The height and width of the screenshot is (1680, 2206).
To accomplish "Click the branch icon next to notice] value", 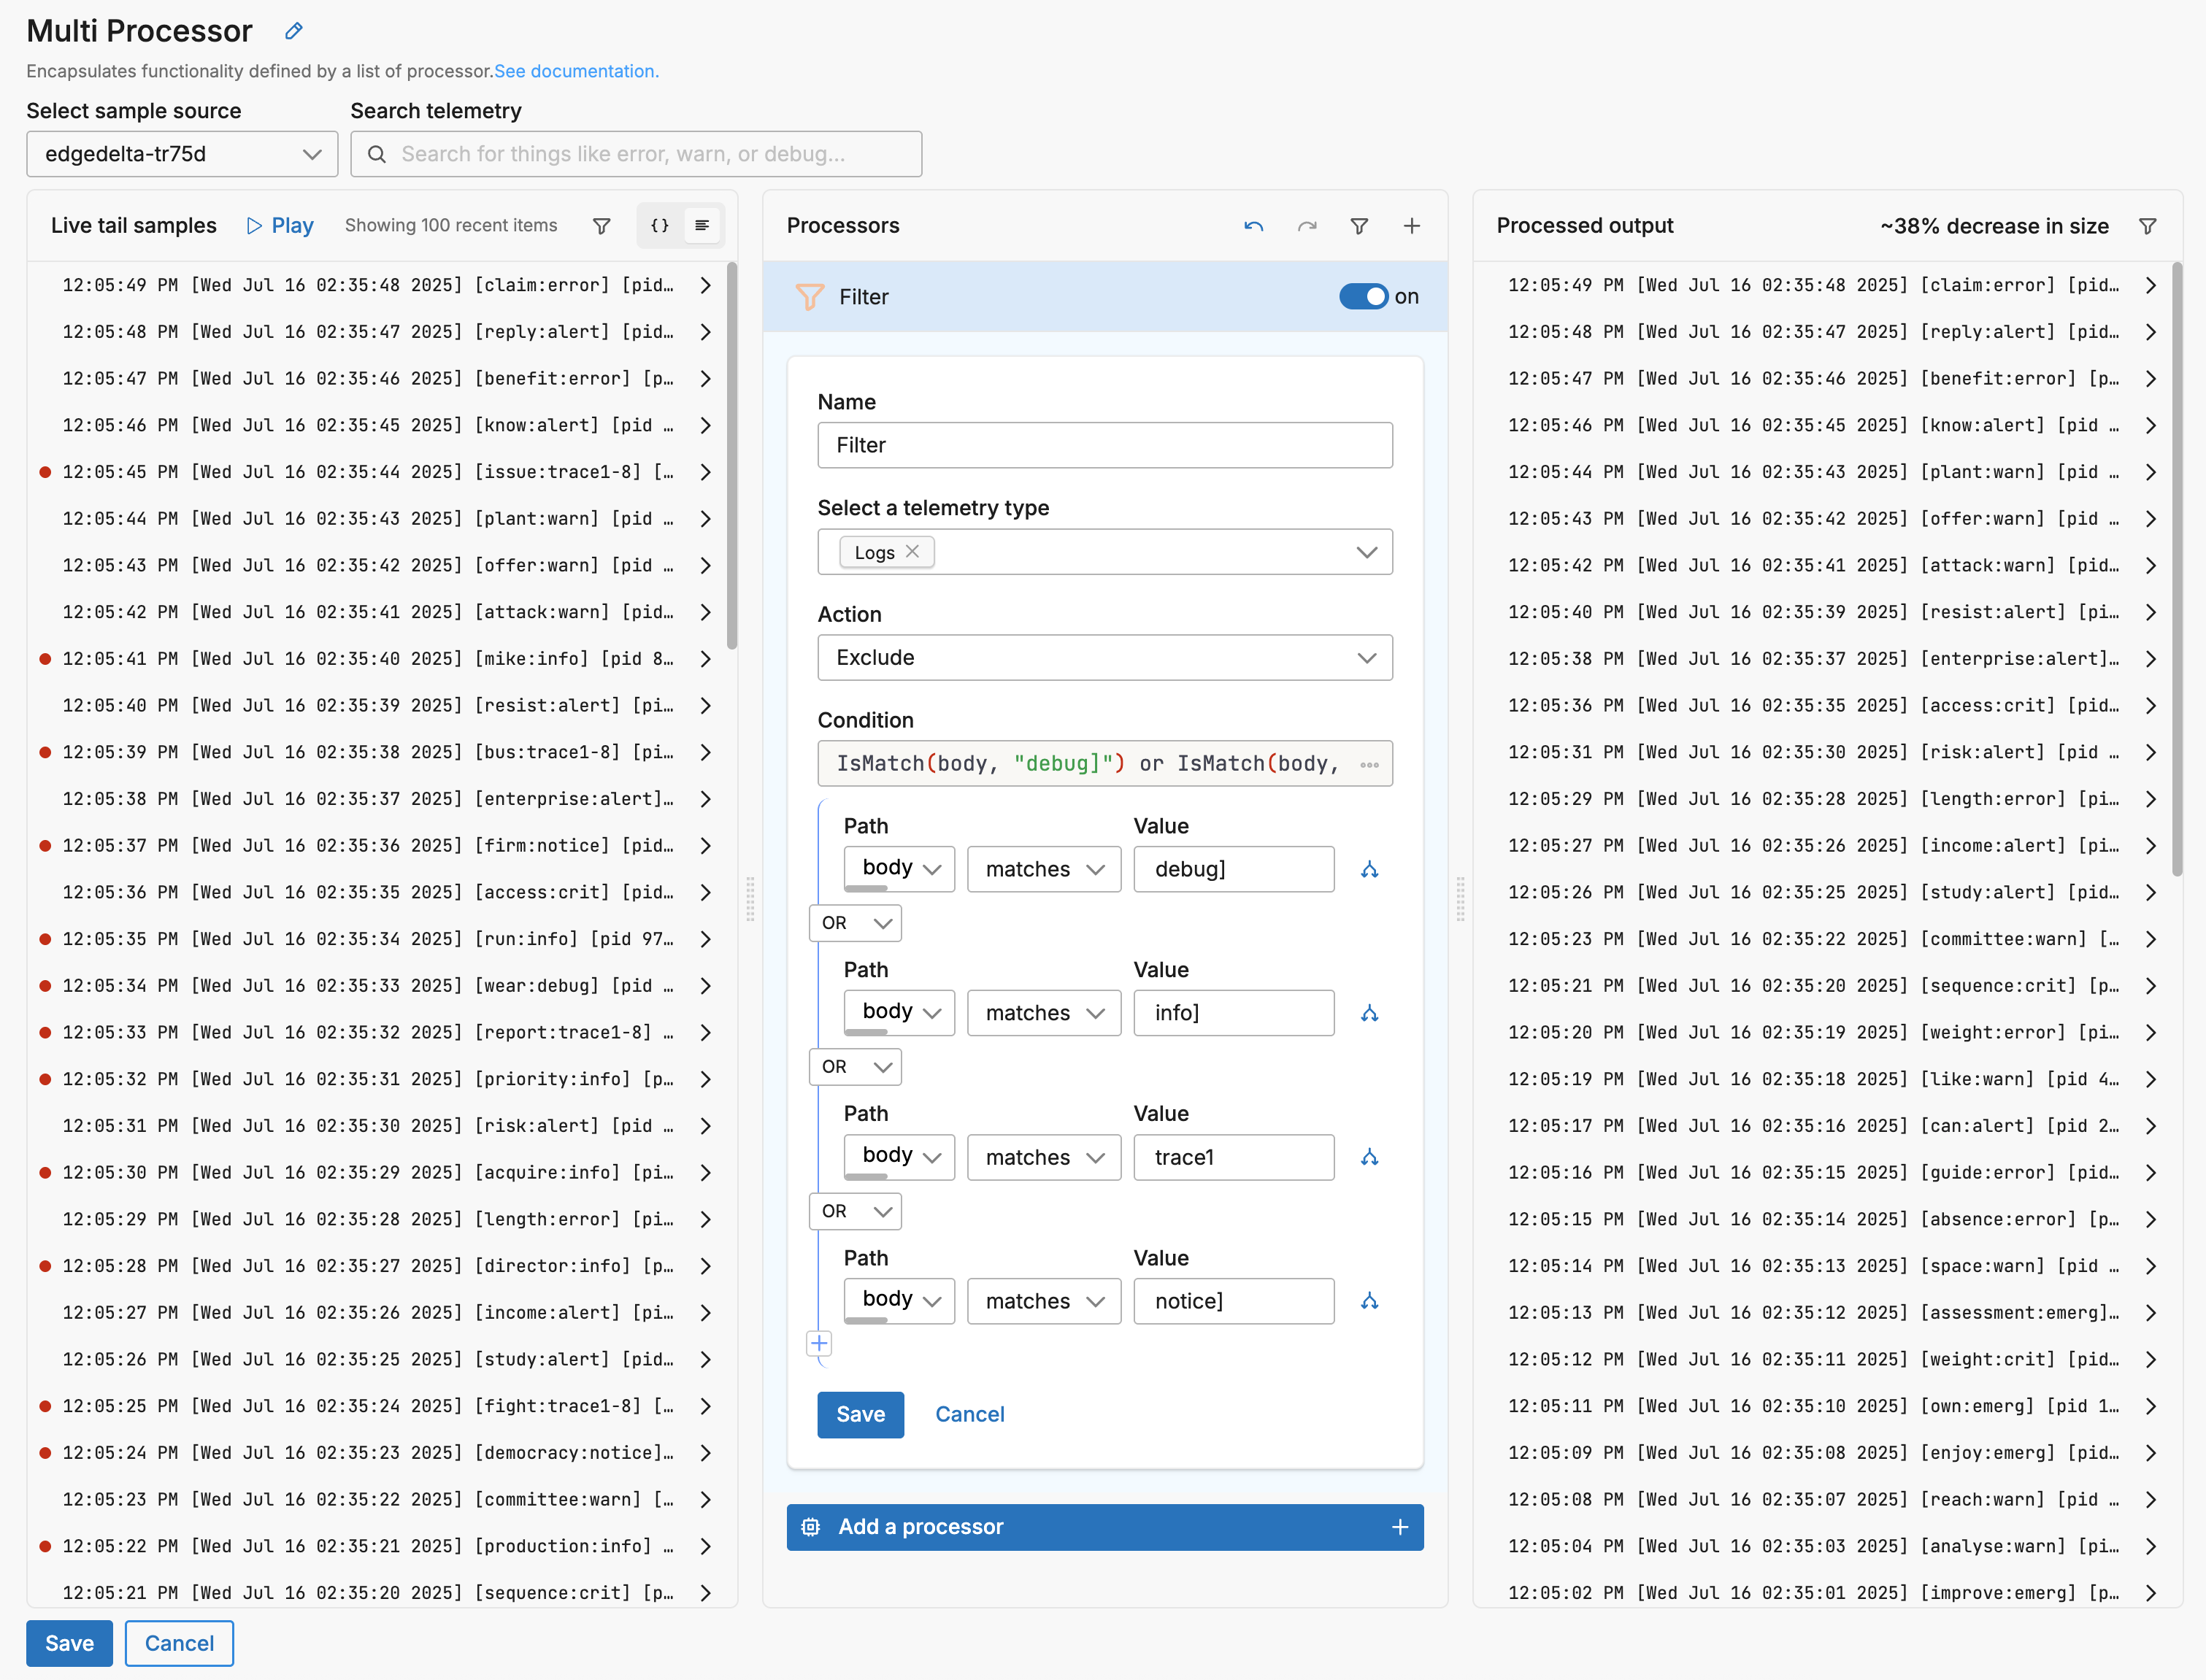I will click(x=1369, y=1301).
